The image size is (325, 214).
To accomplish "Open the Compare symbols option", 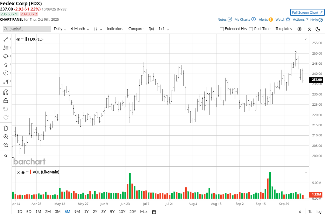I will coord(136,29).
